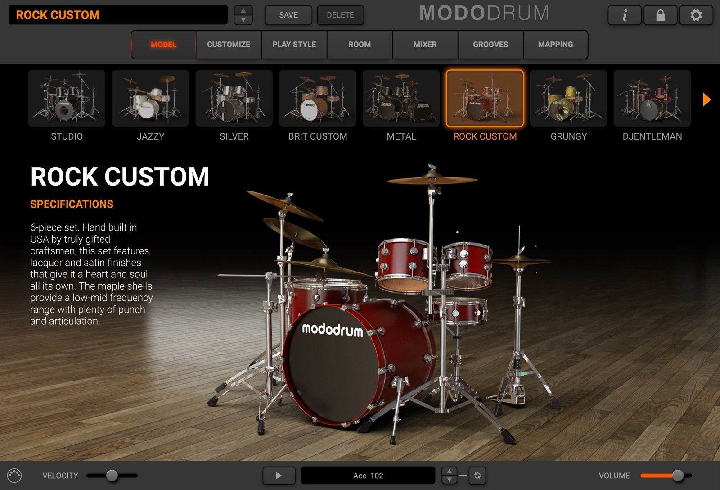
Task: Open the CUSTOMIZE tab
Action: tap(229, 45)
